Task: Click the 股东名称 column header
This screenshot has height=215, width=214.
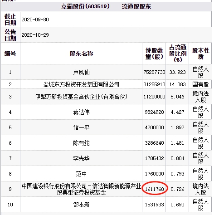Action: tap(81, 54)
